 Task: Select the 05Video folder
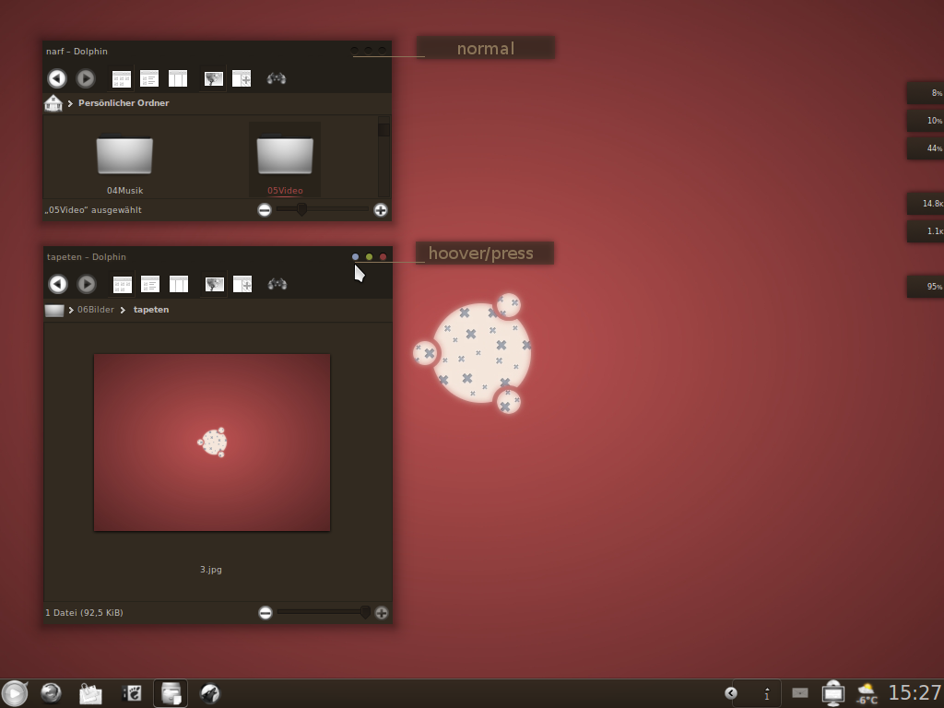click(285, 160)
